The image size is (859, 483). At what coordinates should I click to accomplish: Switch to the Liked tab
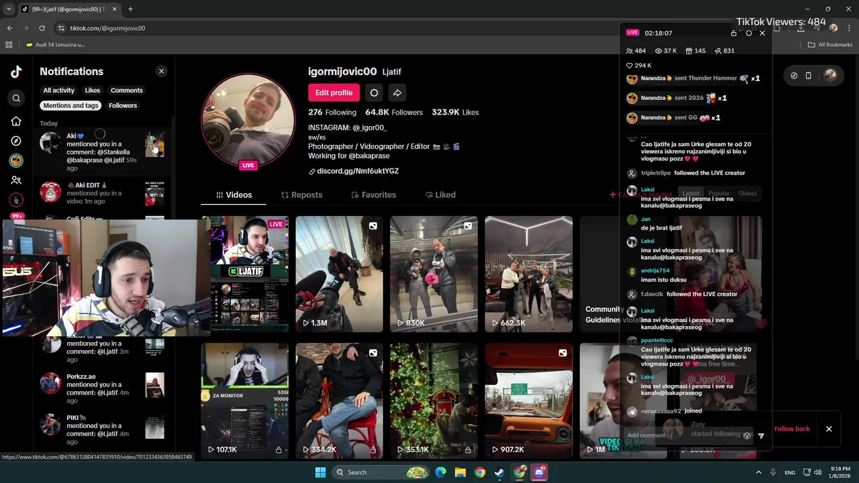[440, 195]
